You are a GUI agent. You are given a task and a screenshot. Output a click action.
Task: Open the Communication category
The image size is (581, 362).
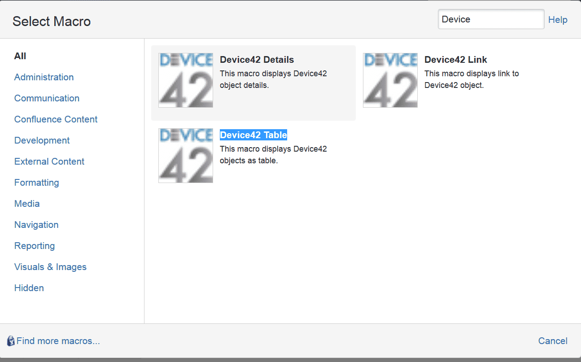[47, 98]
